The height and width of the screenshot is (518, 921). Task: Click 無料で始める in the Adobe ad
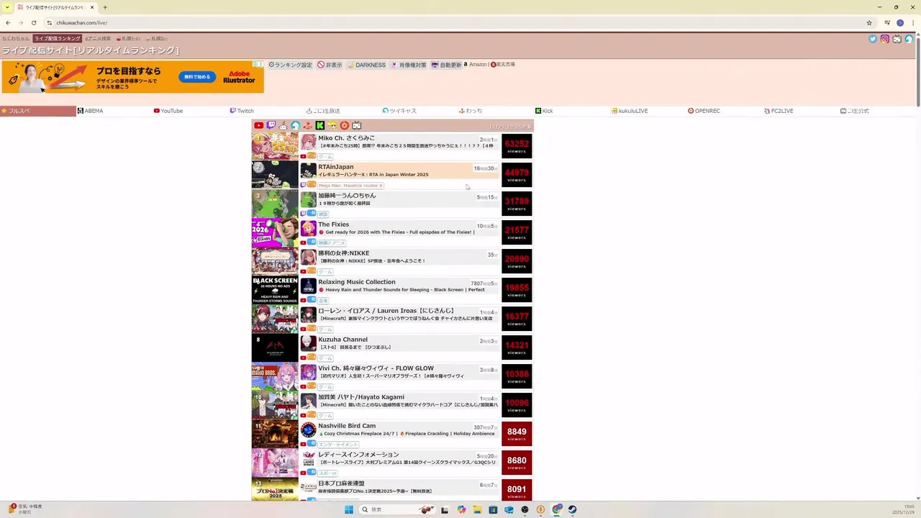tap(197, 77)
